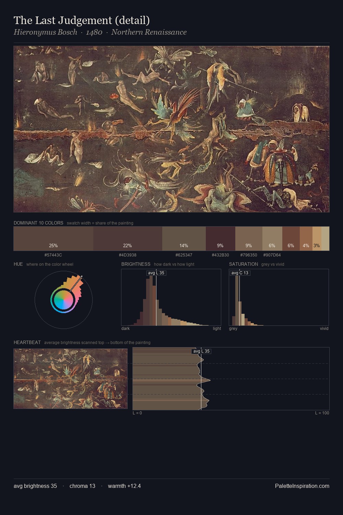
Task: Click the 'vivid' axis label
Action: [324, 329]
